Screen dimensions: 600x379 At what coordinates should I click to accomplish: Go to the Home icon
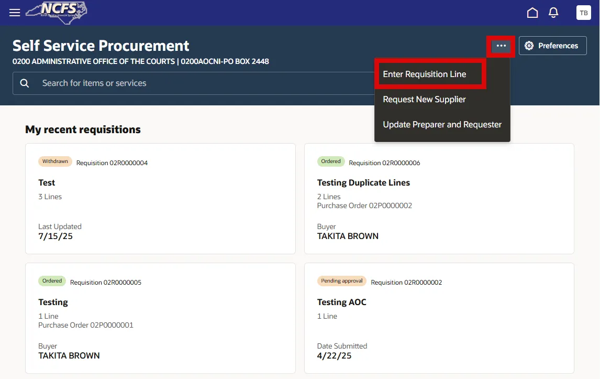coord(532,13)
